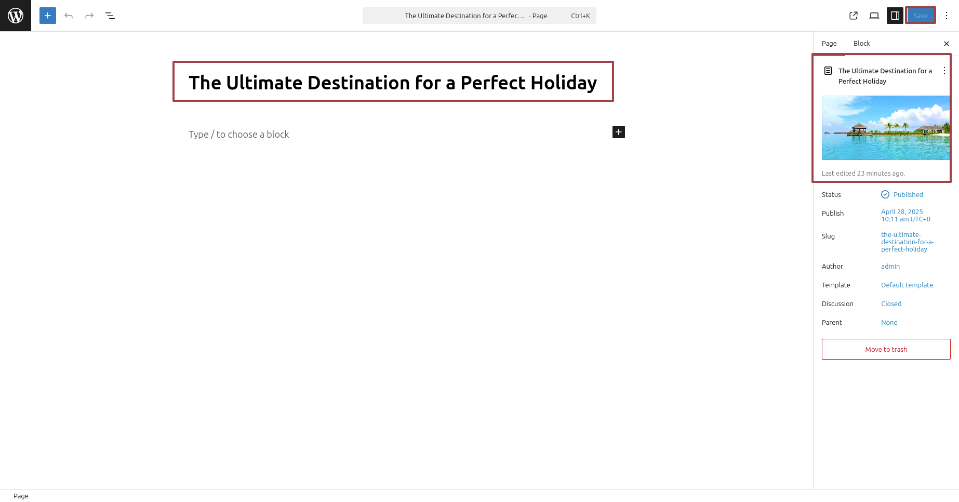Click the Move to trash button

(886, 349)
